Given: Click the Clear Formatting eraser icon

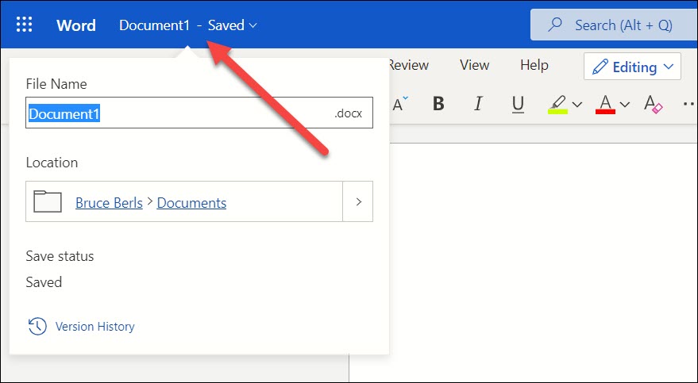Looking at the screenshot, I should (653, 105).
